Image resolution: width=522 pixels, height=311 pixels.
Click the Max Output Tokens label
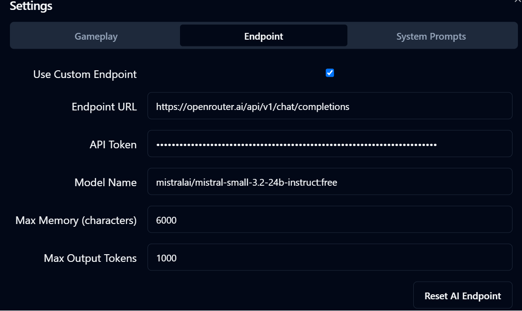[90, 258]
